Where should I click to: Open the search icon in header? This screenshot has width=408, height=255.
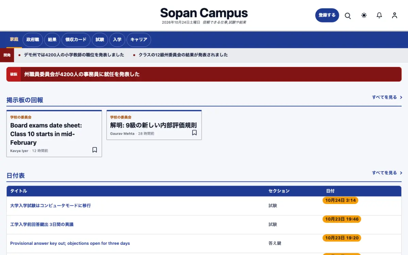click(348, 16)
